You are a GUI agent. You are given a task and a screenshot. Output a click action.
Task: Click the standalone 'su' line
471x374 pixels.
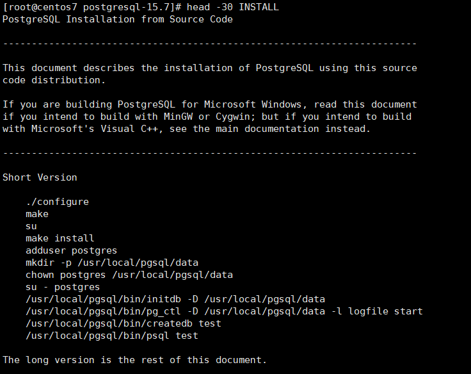click(31, 226)
